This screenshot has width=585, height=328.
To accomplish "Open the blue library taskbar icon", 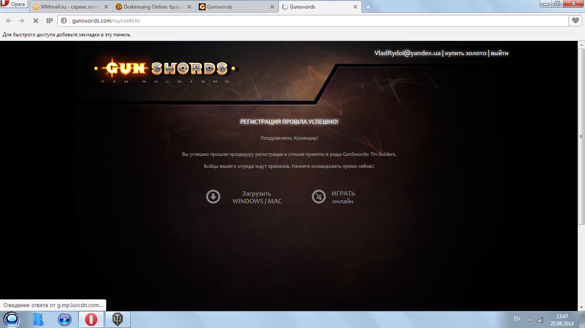I will tap(38, 319).
